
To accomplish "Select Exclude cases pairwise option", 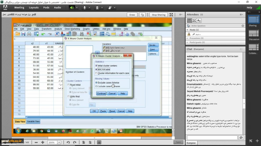I will [96, 86].
